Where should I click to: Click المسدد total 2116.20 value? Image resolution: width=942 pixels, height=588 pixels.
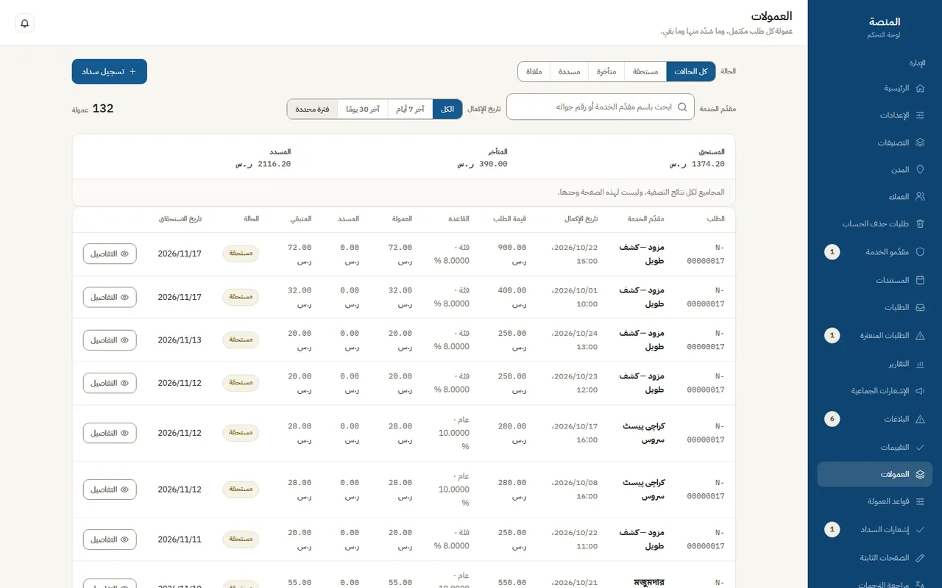[263, 164]
